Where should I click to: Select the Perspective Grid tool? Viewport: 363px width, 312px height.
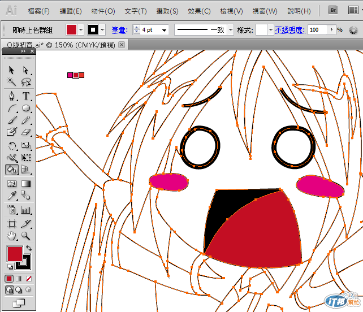coord(25,170)
